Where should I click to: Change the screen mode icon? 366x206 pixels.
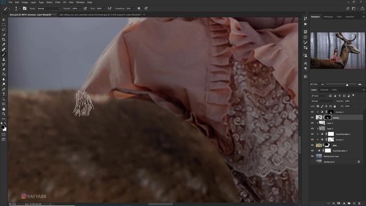[3, 139]
